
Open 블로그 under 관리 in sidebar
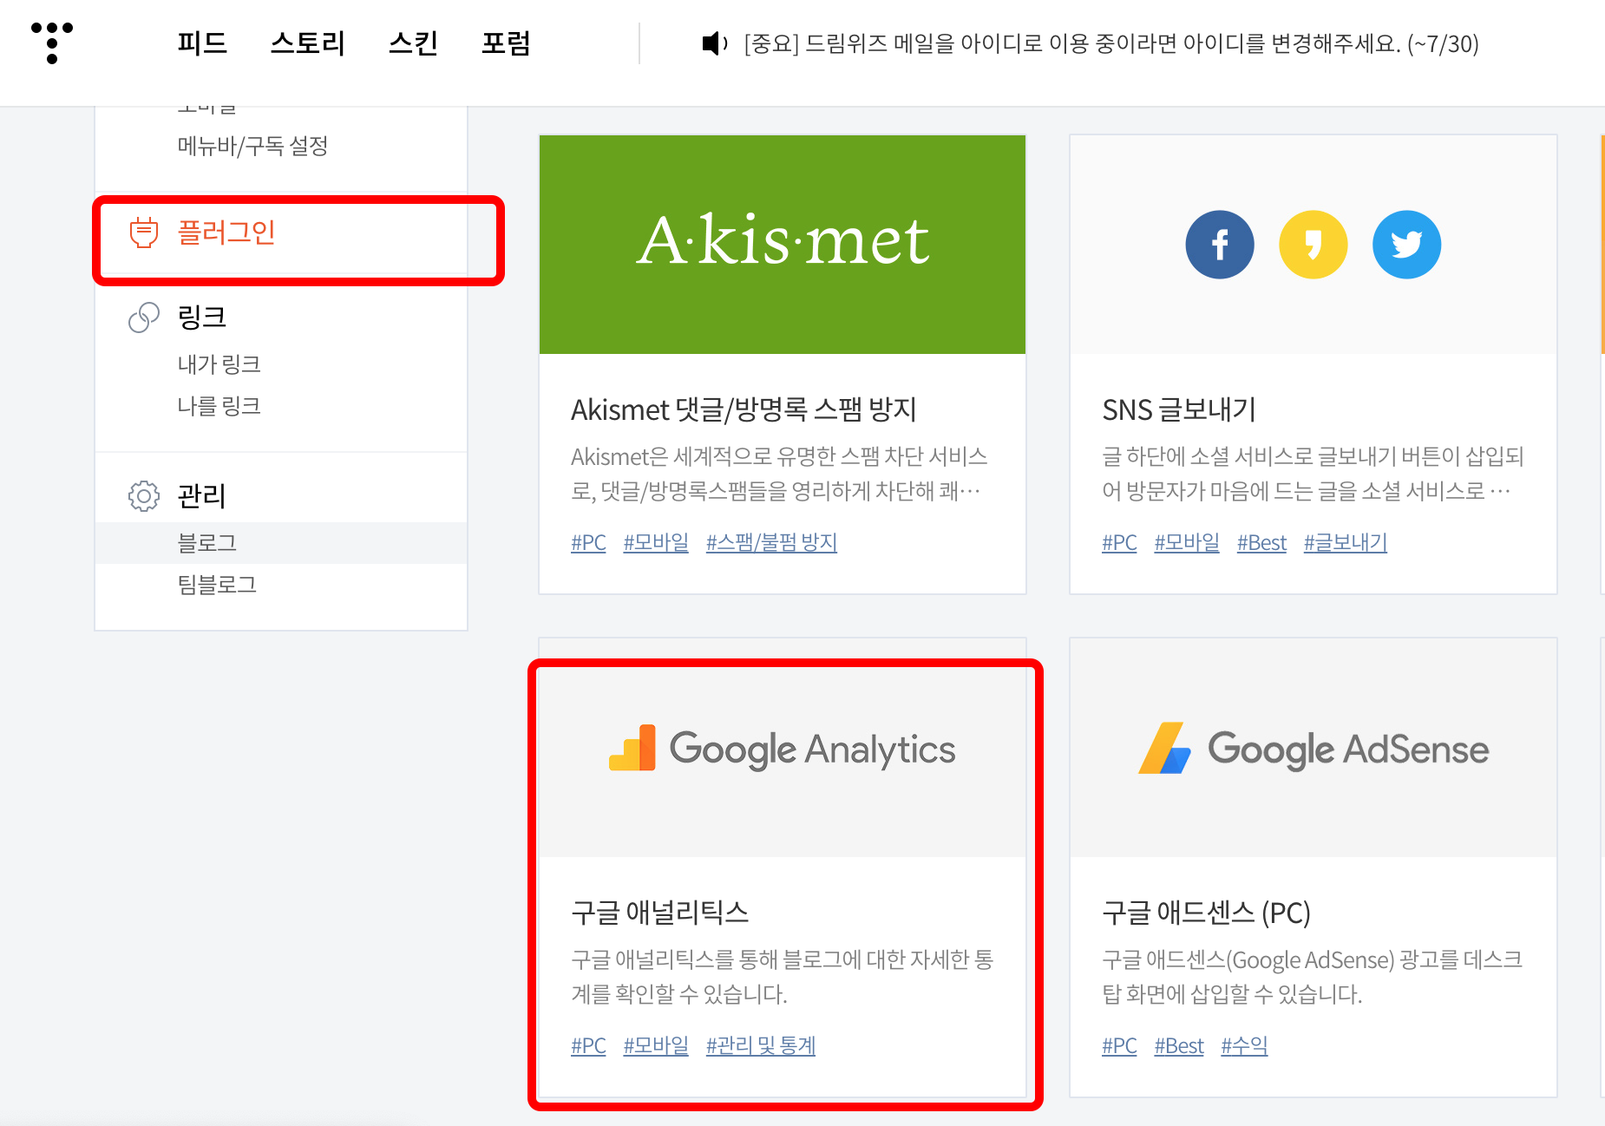(x=281, y=543)
